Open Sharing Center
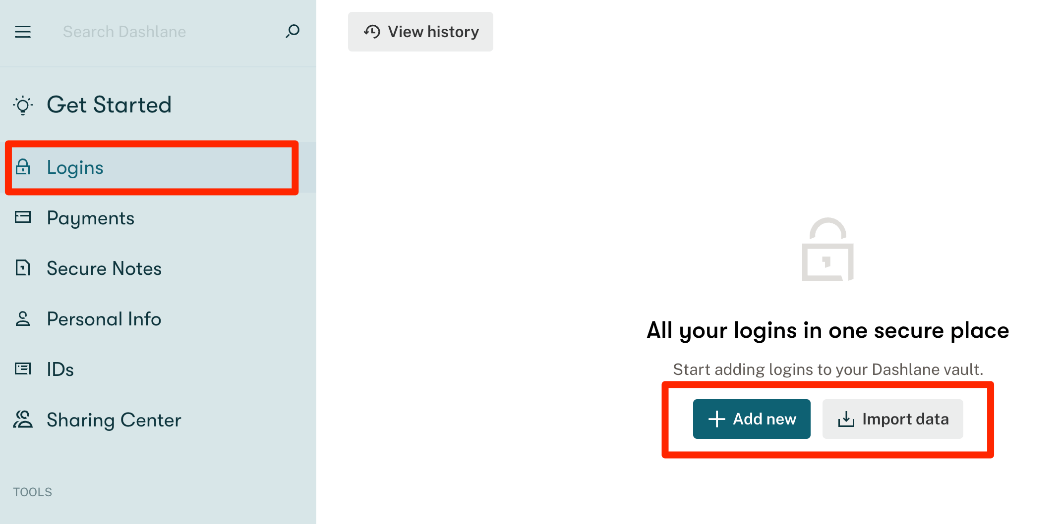Viewport: 1061px width, 524px height. point(158,420)
